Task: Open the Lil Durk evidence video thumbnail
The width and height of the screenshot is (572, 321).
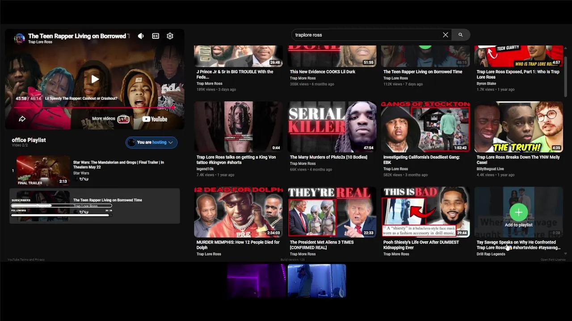Action: click(x=332, y=56)
